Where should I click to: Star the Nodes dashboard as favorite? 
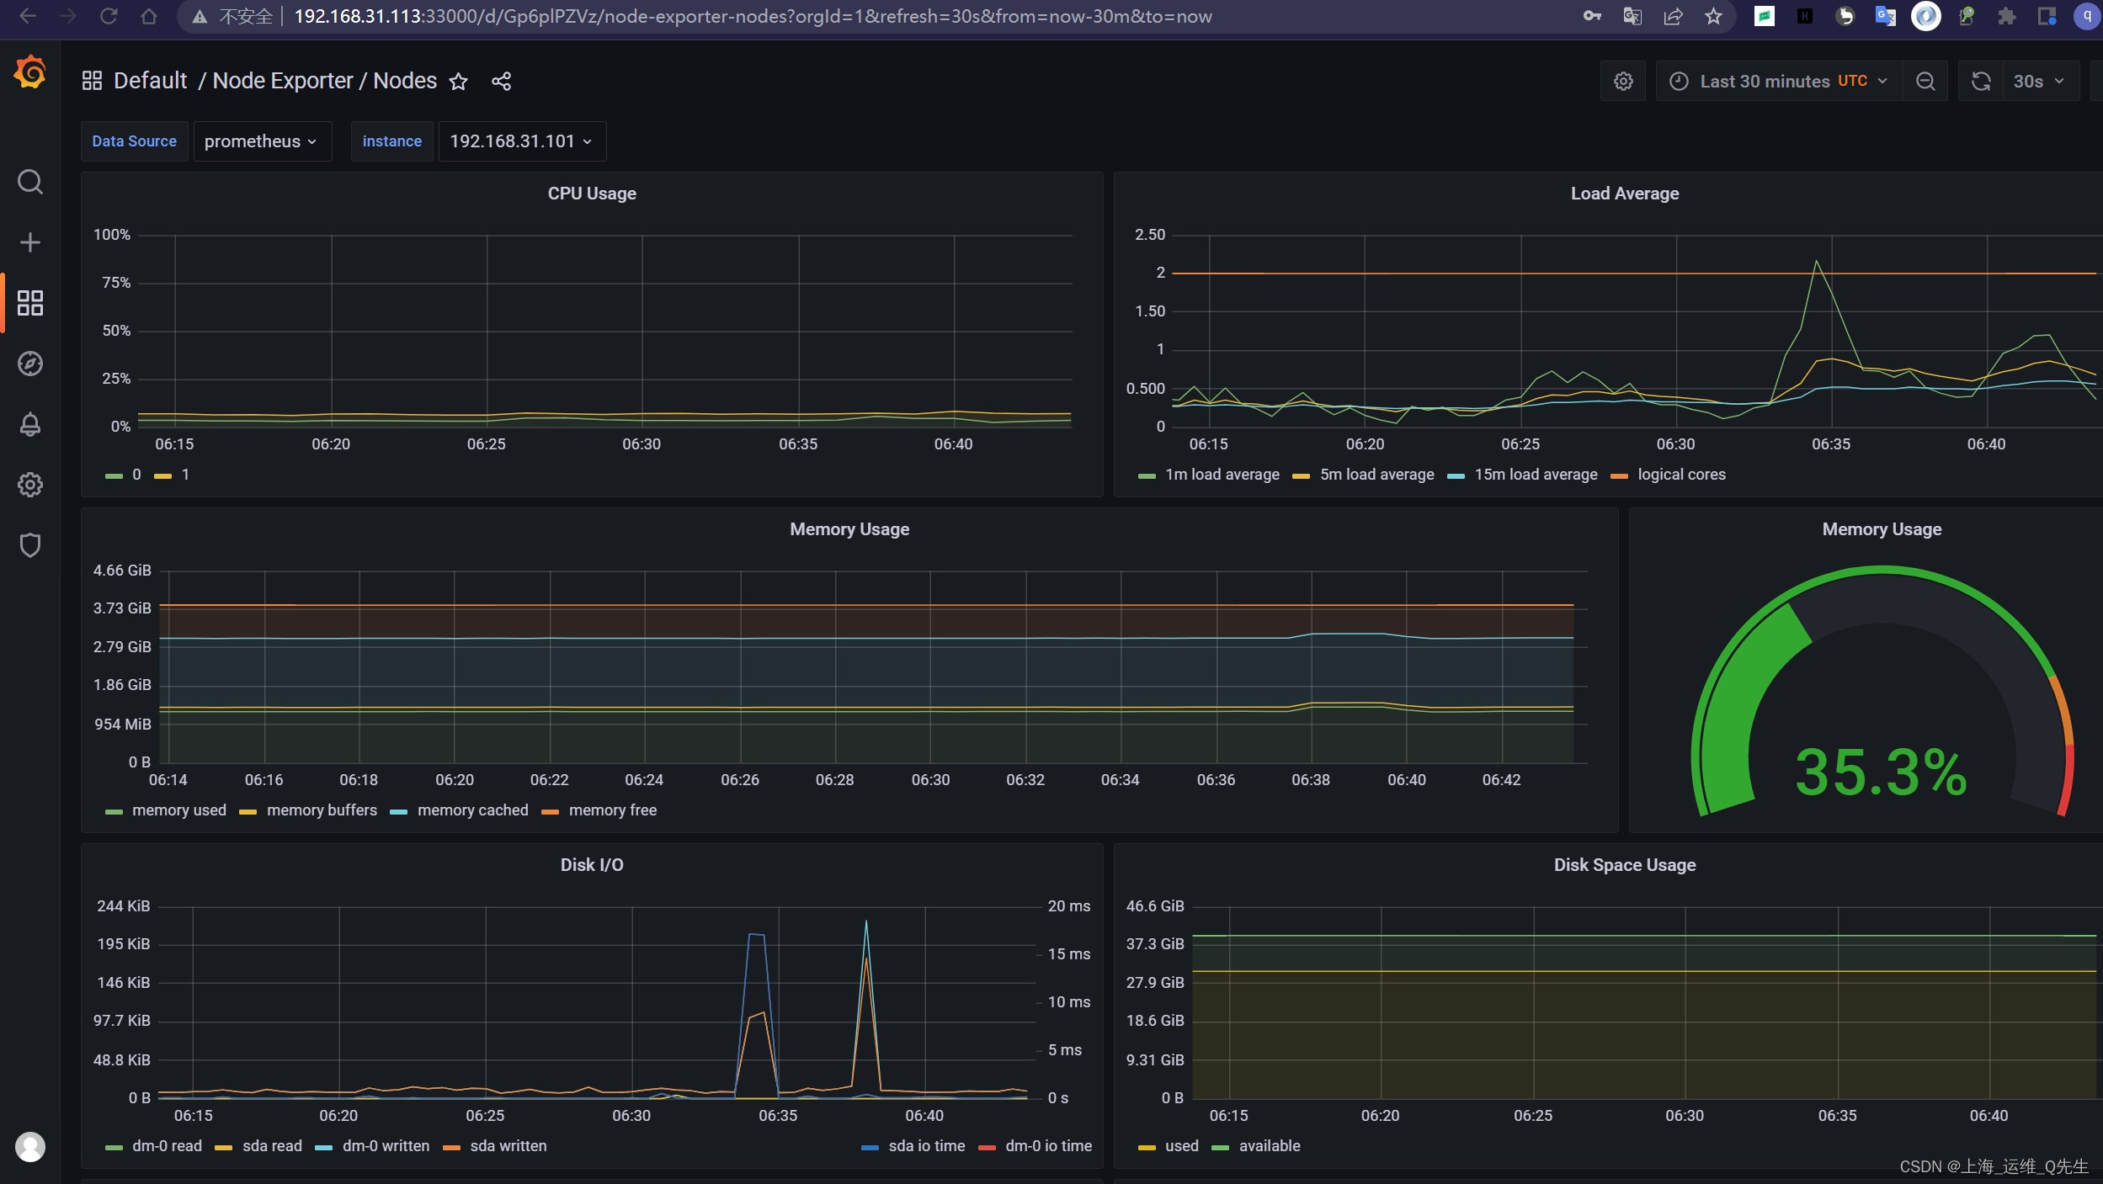(x=458, y=82)
